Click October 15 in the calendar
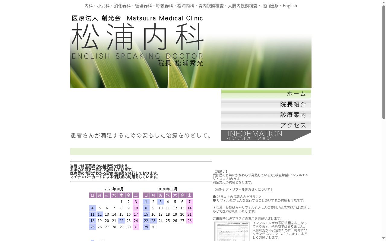Screen dimensions: 386x241 click(x=121, y=214)
